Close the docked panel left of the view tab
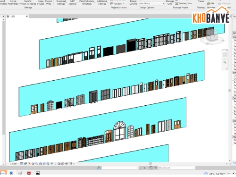This screenshot has height=177, width=236. point(3,17)
